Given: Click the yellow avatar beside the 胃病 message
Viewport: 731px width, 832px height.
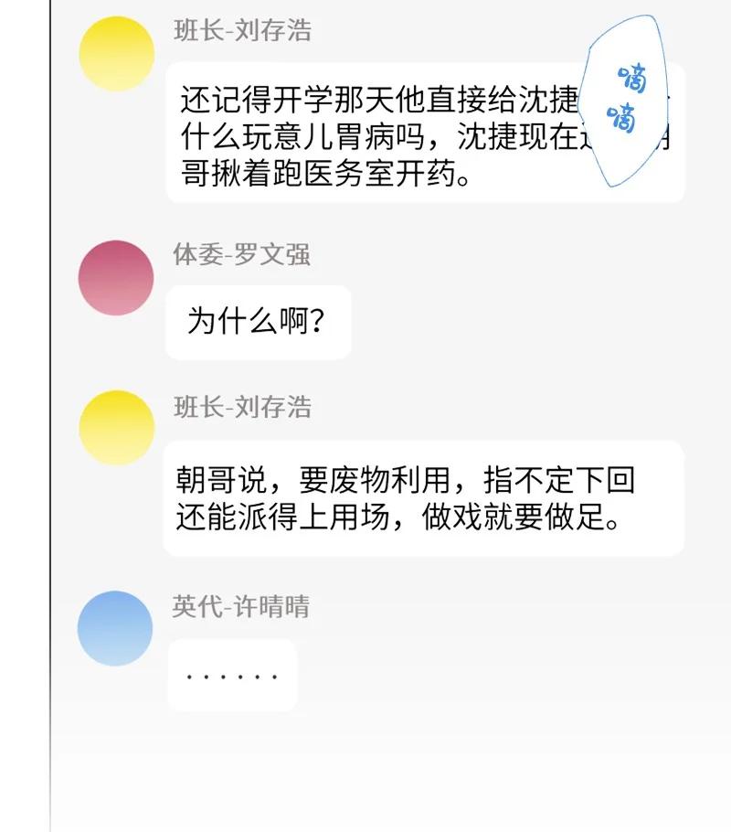Looking at the screenshot, I should point(116,53).
